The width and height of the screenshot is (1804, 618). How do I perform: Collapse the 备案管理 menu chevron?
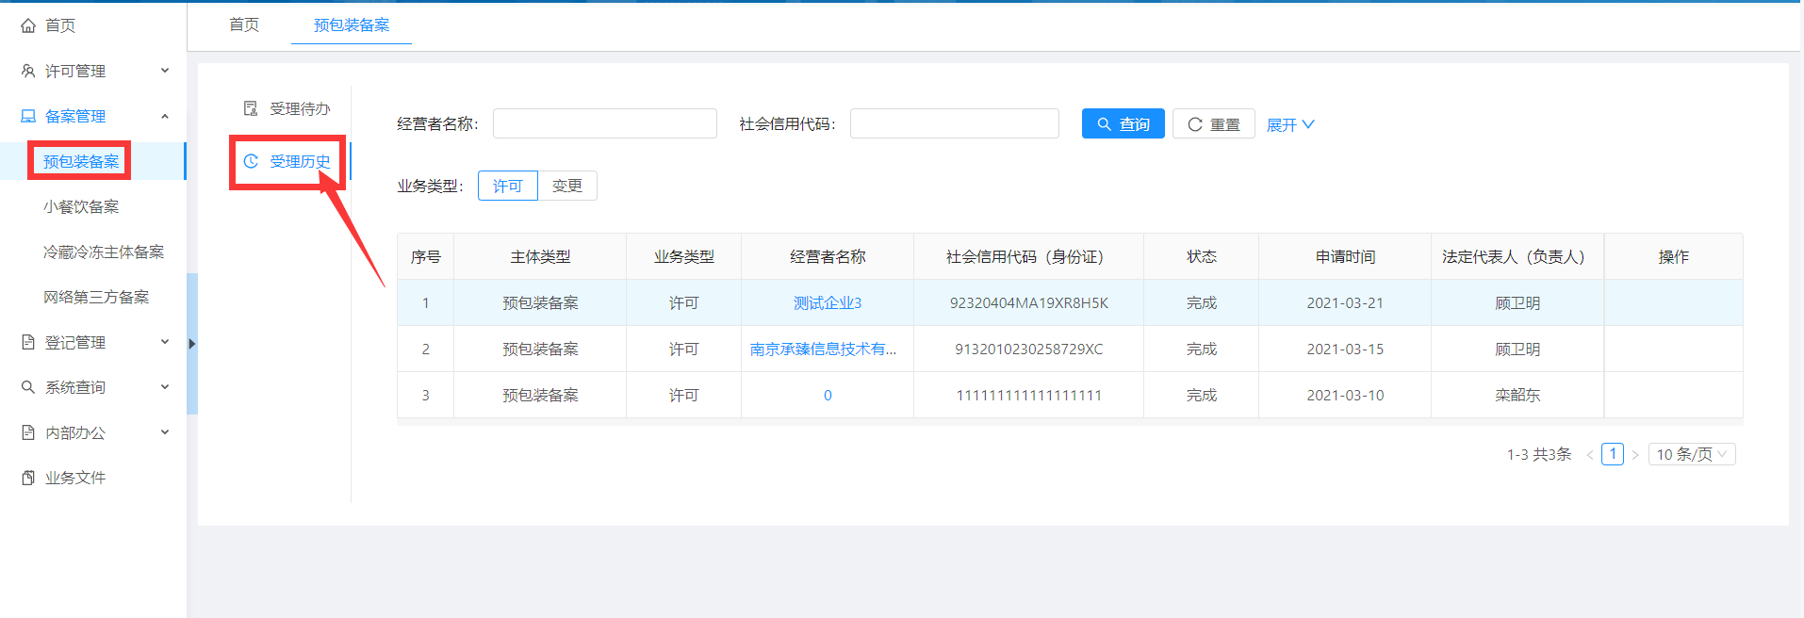pos(165,116)
